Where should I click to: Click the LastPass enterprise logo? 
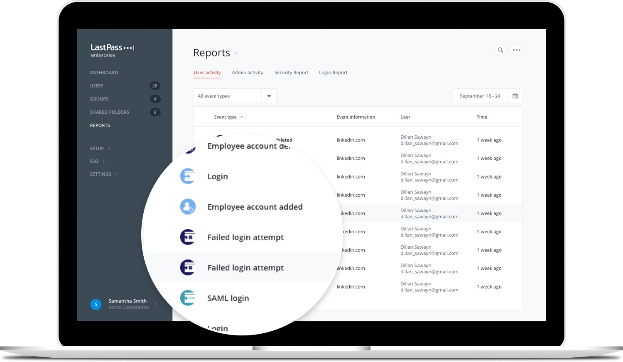112,50
